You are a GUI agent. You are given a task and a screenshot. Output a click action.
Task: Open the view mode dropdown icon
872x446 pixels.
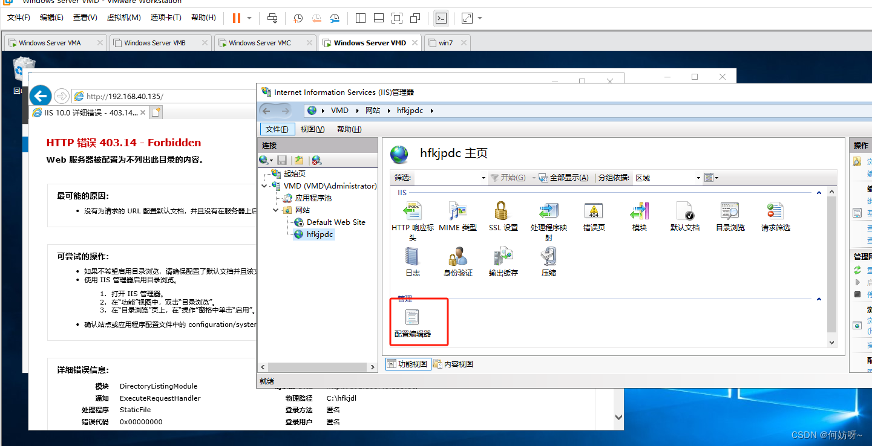pos(712,178)
